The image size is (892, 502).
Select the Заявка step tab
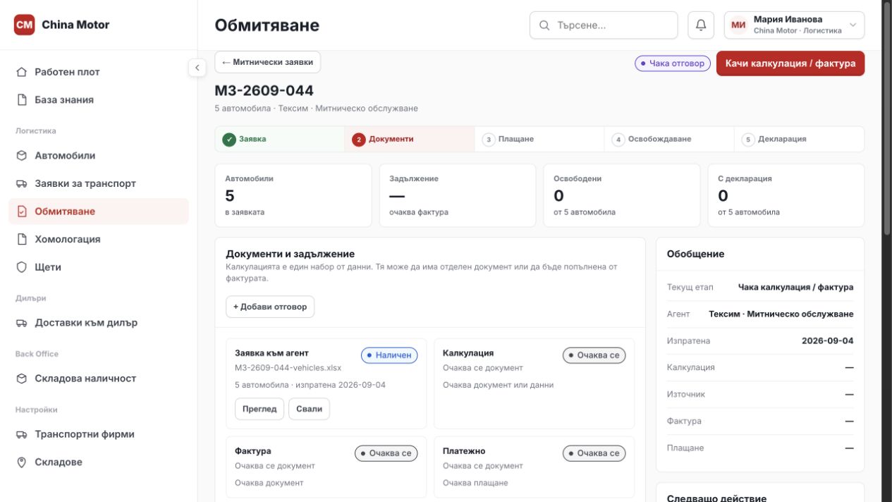pos(280,140)
